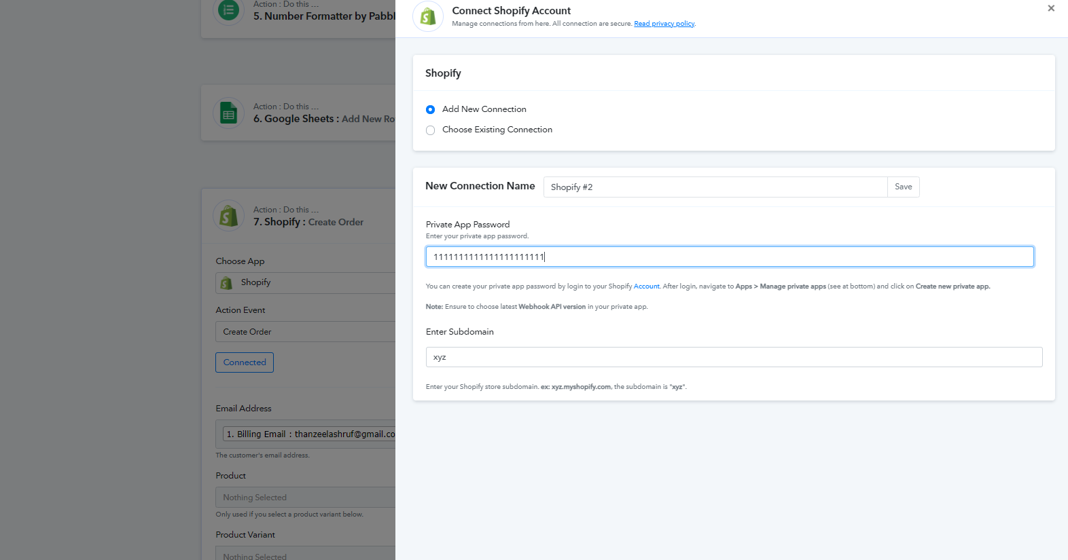Open the Choose App dropdown showing Shopify

point(306,283)
